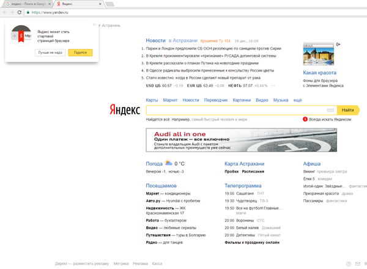Click the browser forward arrow

tap(12, 12)
